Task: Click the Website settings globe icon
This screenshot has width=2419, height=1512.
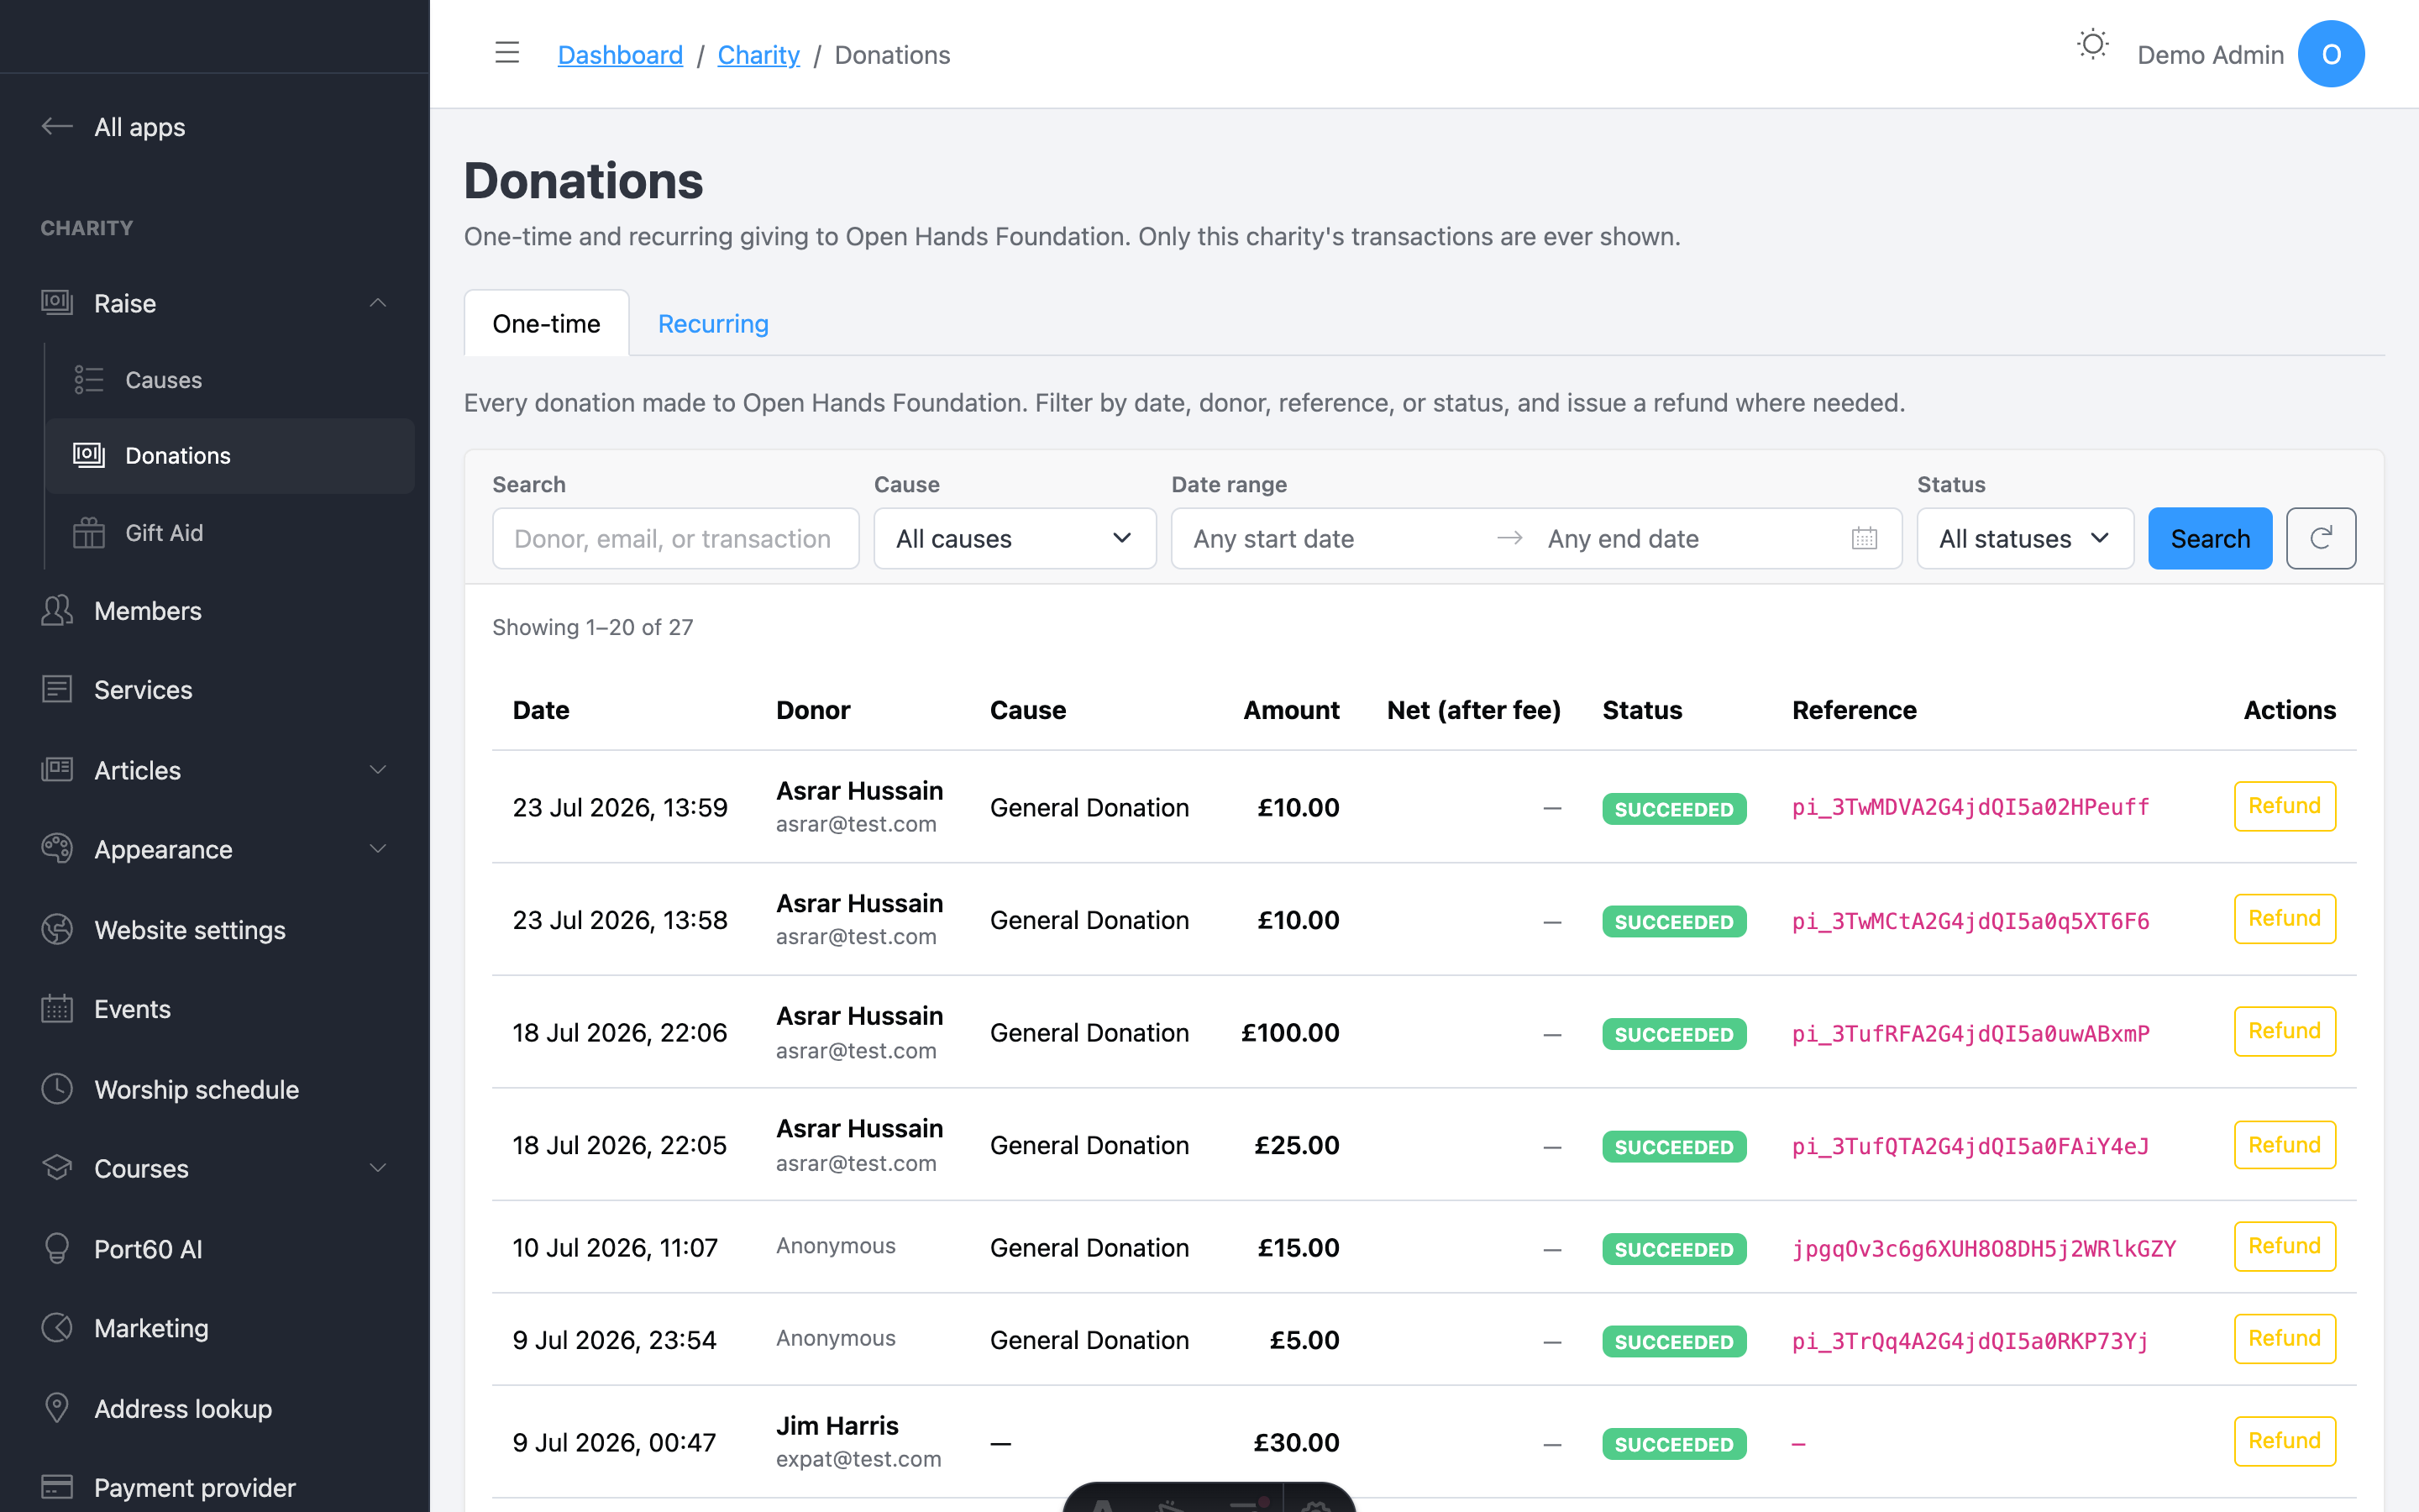Action: point(57,929)
